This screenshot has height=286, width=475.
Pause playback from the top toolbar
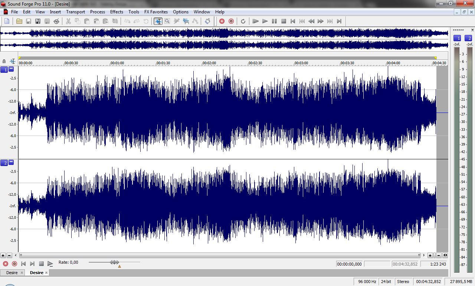[x=274, y=21]
